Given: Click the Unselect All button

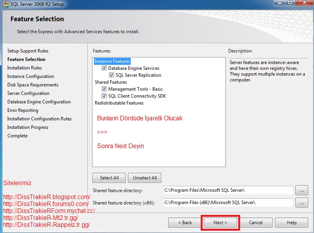Looking at the screenshot, I should 145,178.
